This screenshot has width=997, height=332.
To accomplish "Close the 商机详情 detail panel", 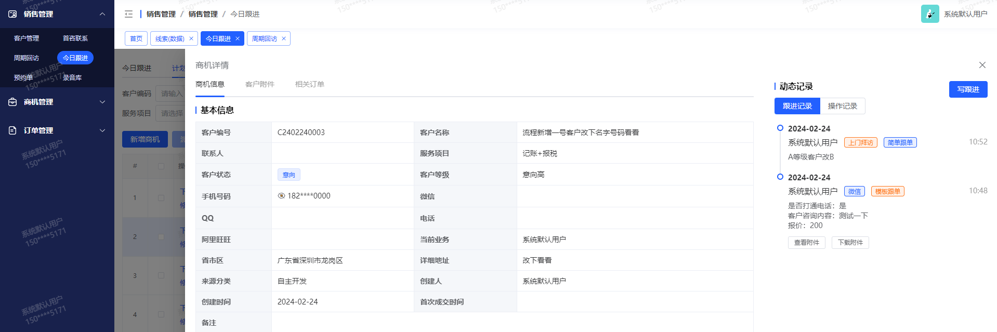I will pyautogui.click(x=982, y=65).
